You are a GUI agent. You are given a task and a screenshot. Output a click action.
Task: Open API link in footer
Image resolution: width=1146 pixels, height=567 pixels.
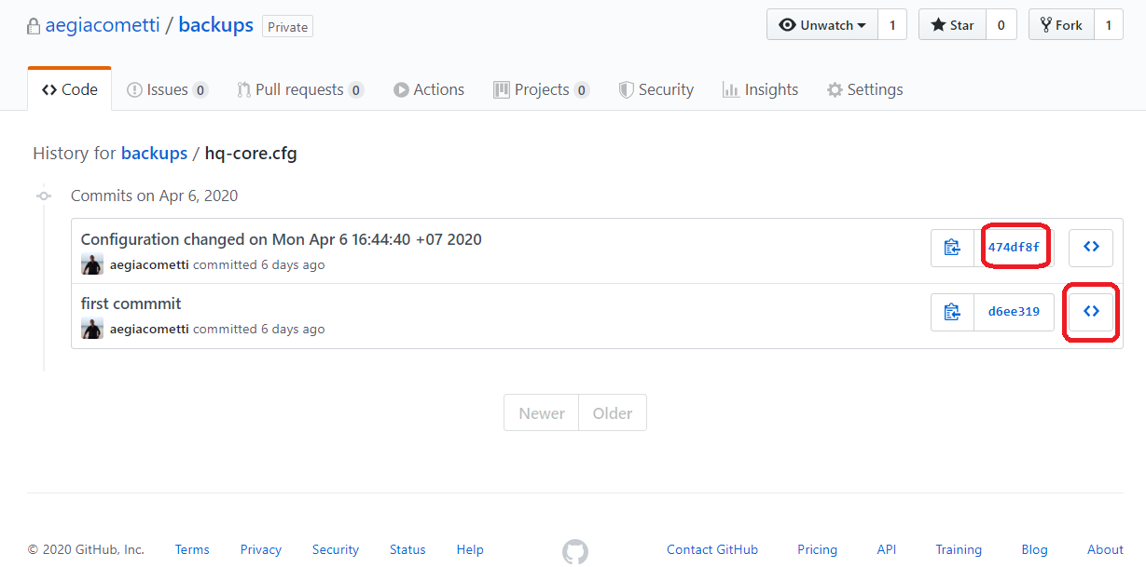click(x=887, y=549)
